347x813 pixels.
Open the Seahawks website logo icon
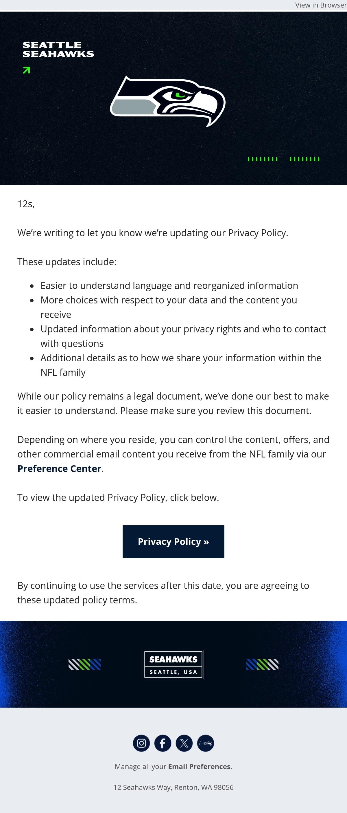(206, 743)
